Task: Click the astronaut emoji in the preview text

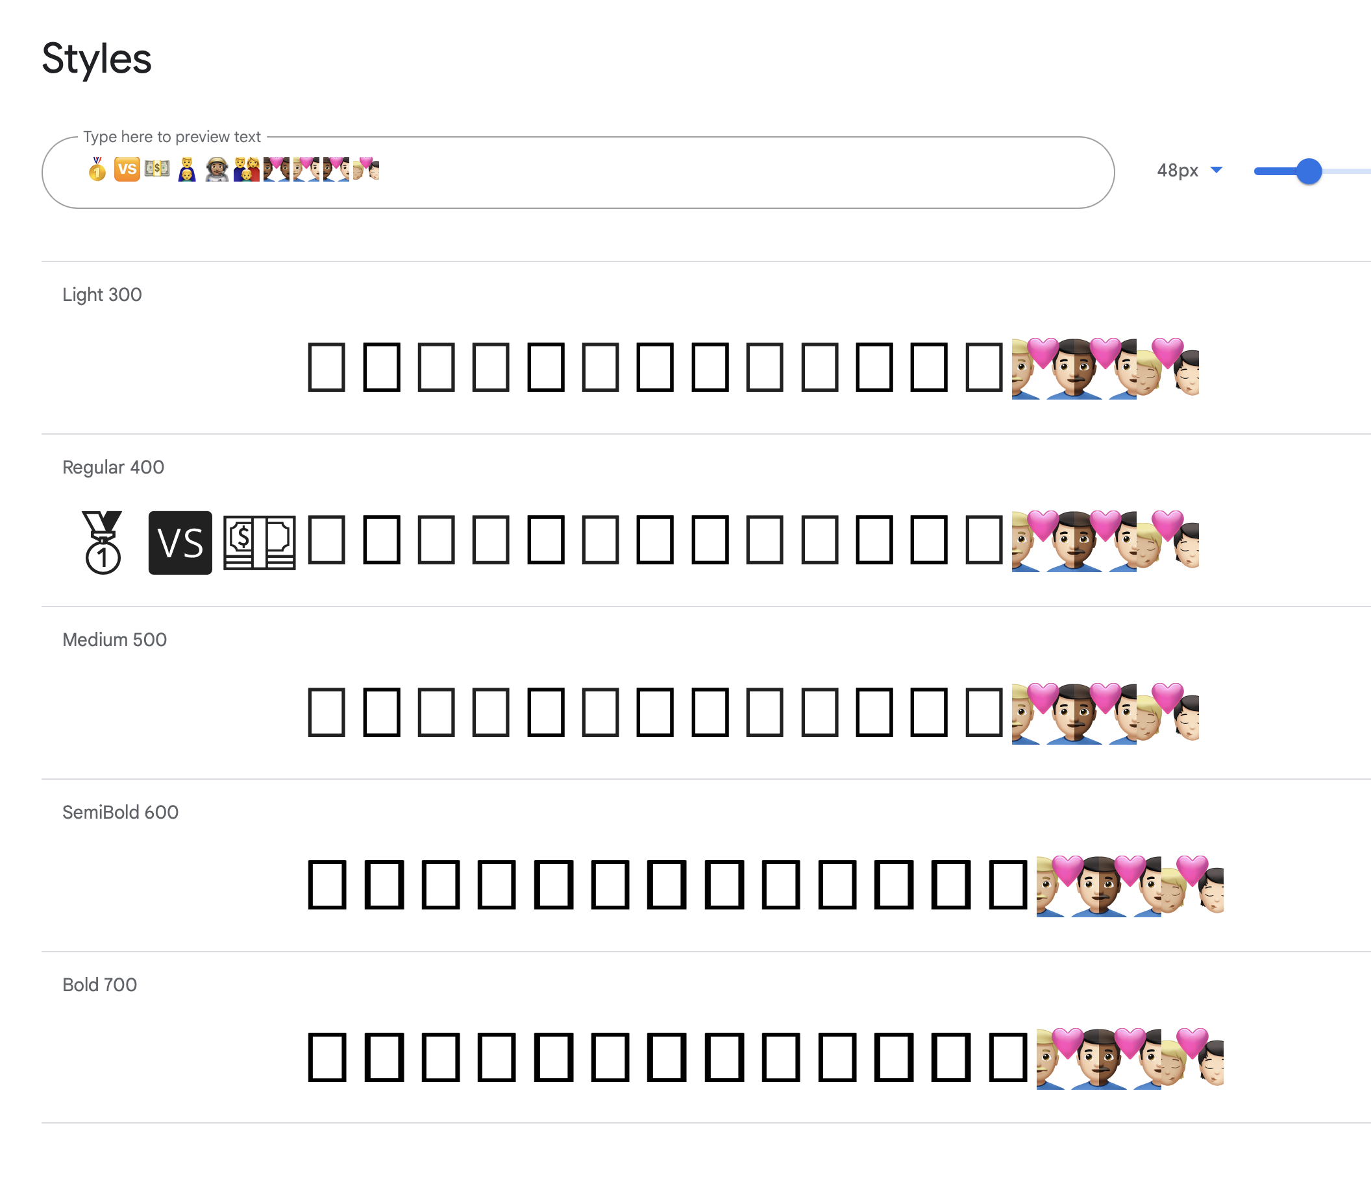Action: [x=217, y=168]
